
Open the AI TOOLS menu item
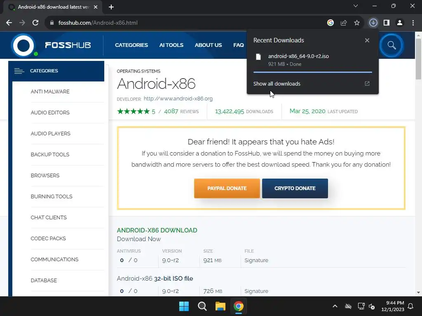171,45
